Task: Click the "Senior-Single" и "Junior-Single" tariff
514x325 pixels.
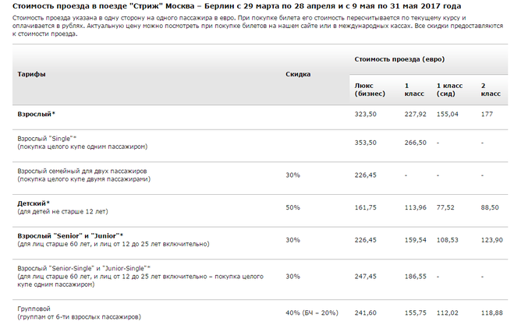Action: point(84,268)
